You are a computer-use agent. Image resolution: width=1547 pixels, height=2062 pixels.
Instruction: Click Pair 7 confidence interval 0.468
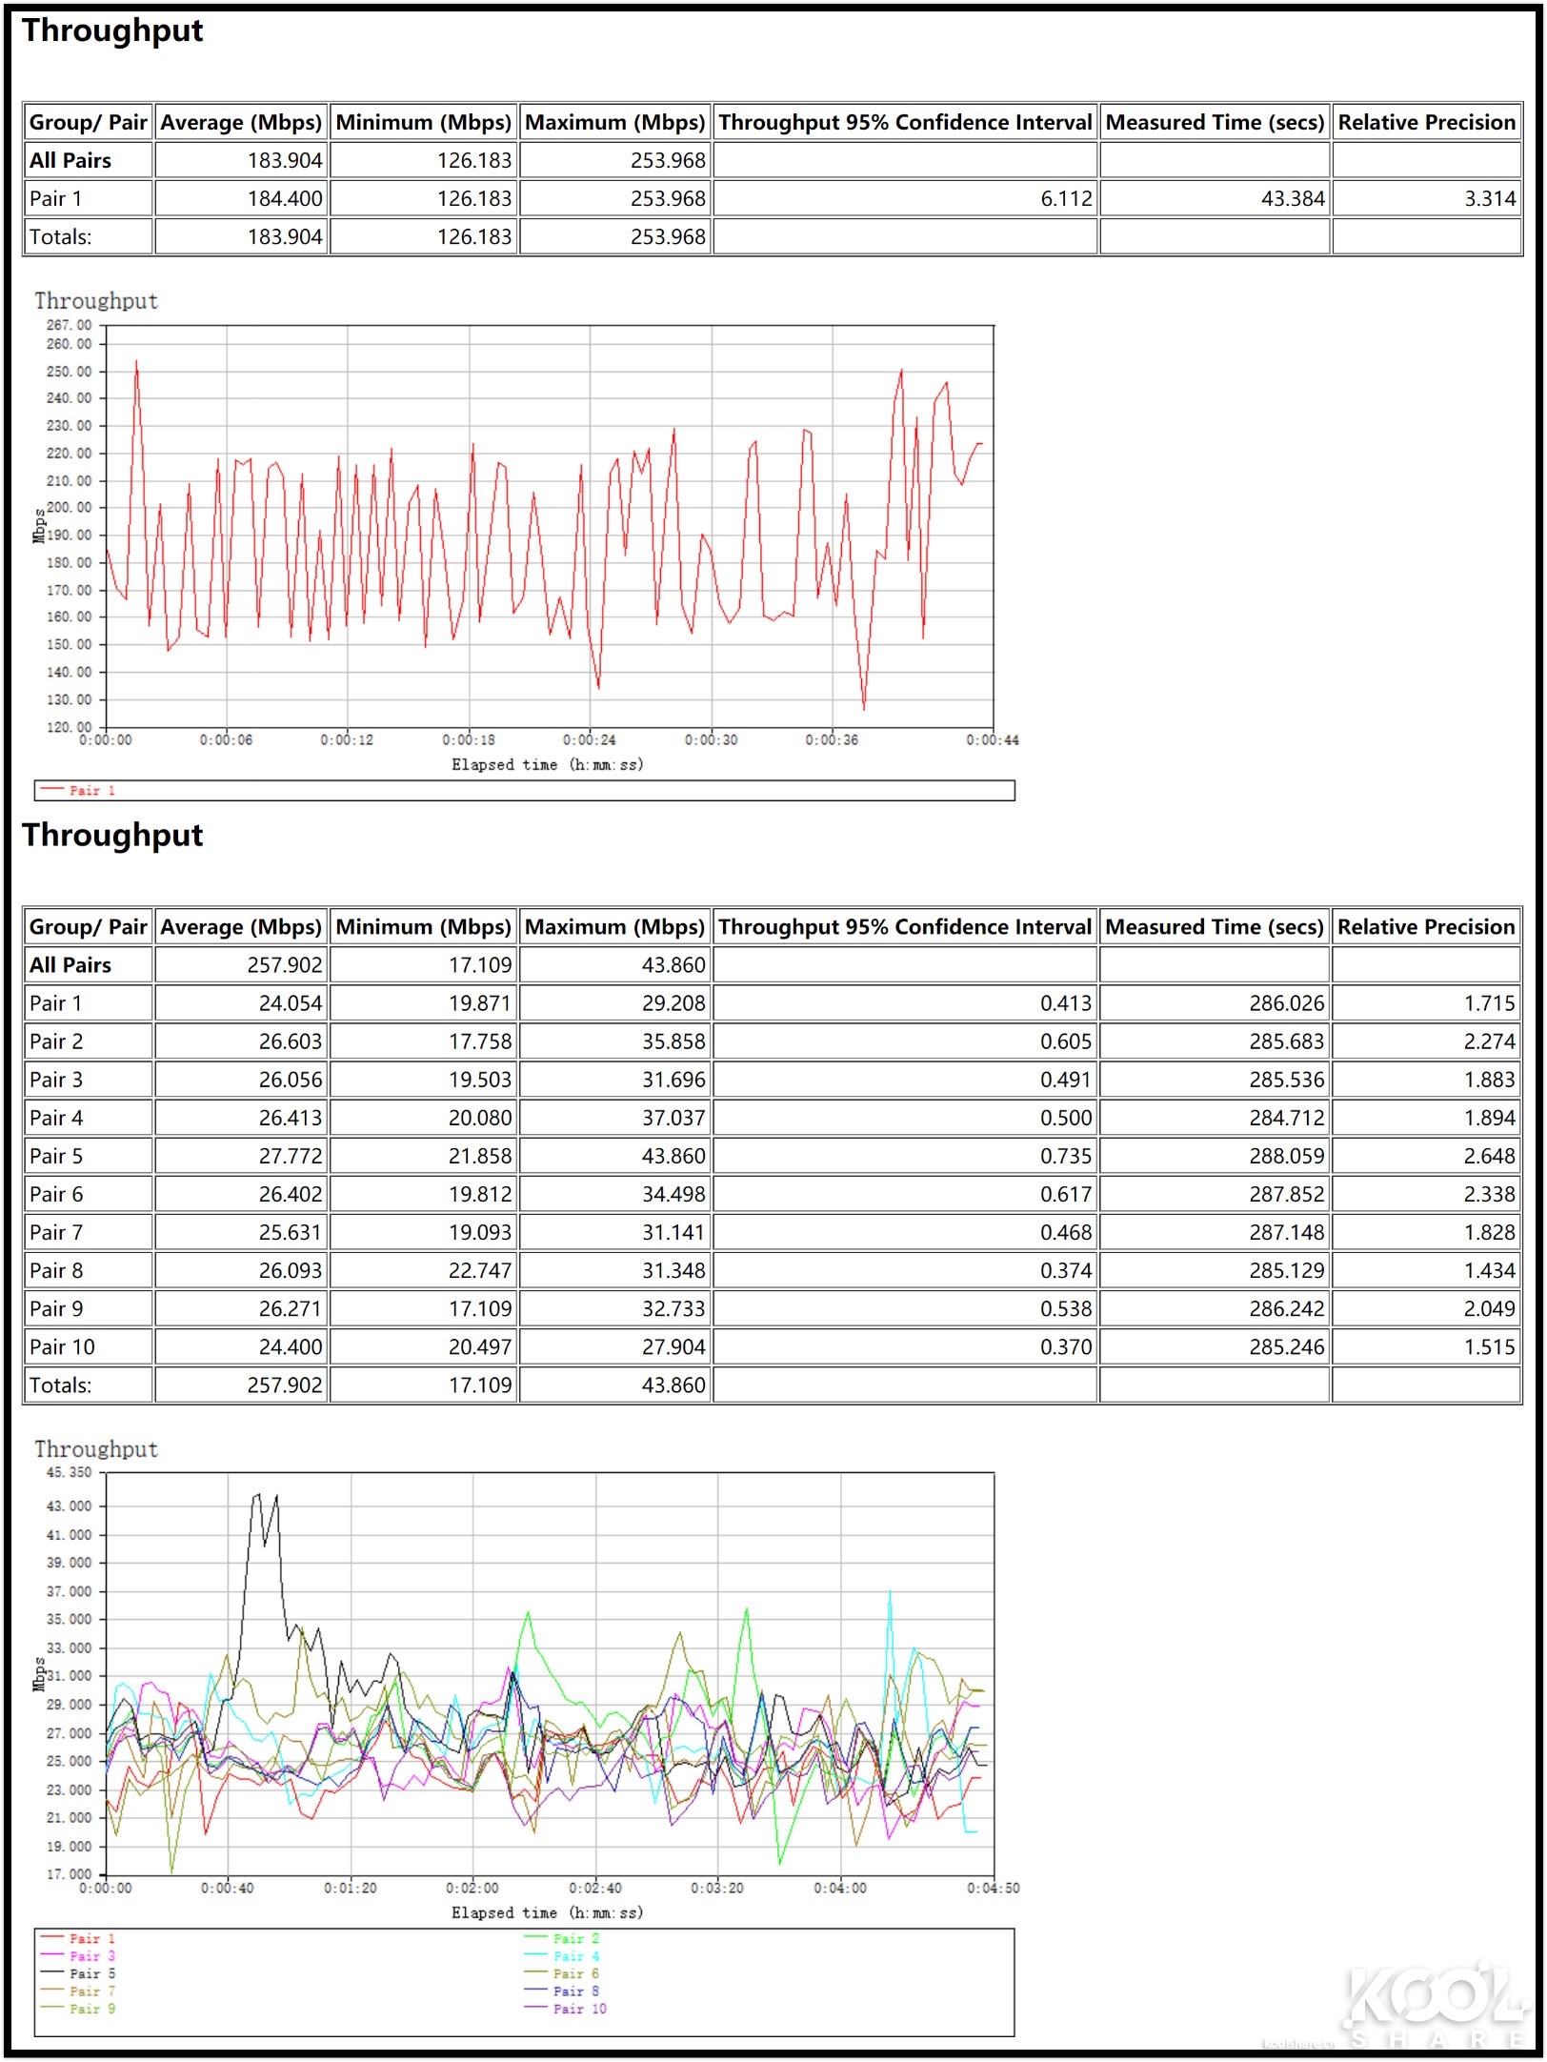point(1066,1232)
